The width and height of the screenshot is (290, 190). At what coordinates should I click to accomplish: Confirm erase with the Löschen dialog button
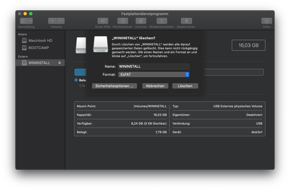pos(185,86)
